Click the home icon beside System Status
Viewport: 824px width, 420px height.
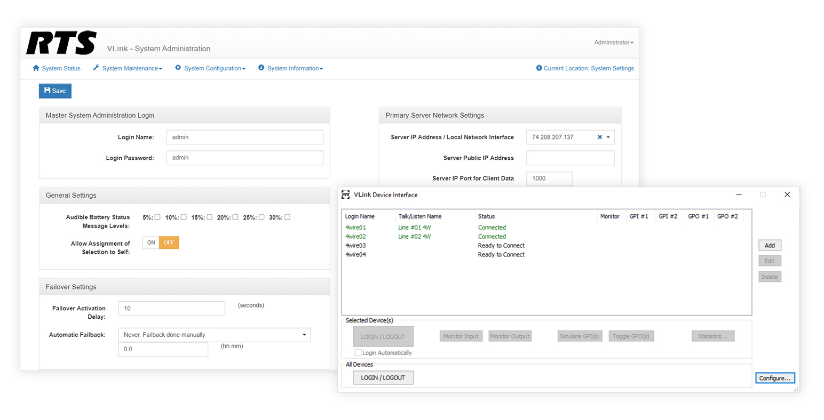coord(36,68)
